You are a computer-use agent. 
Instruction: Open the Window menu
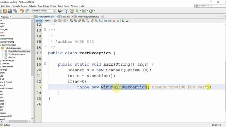coord(74,6)
